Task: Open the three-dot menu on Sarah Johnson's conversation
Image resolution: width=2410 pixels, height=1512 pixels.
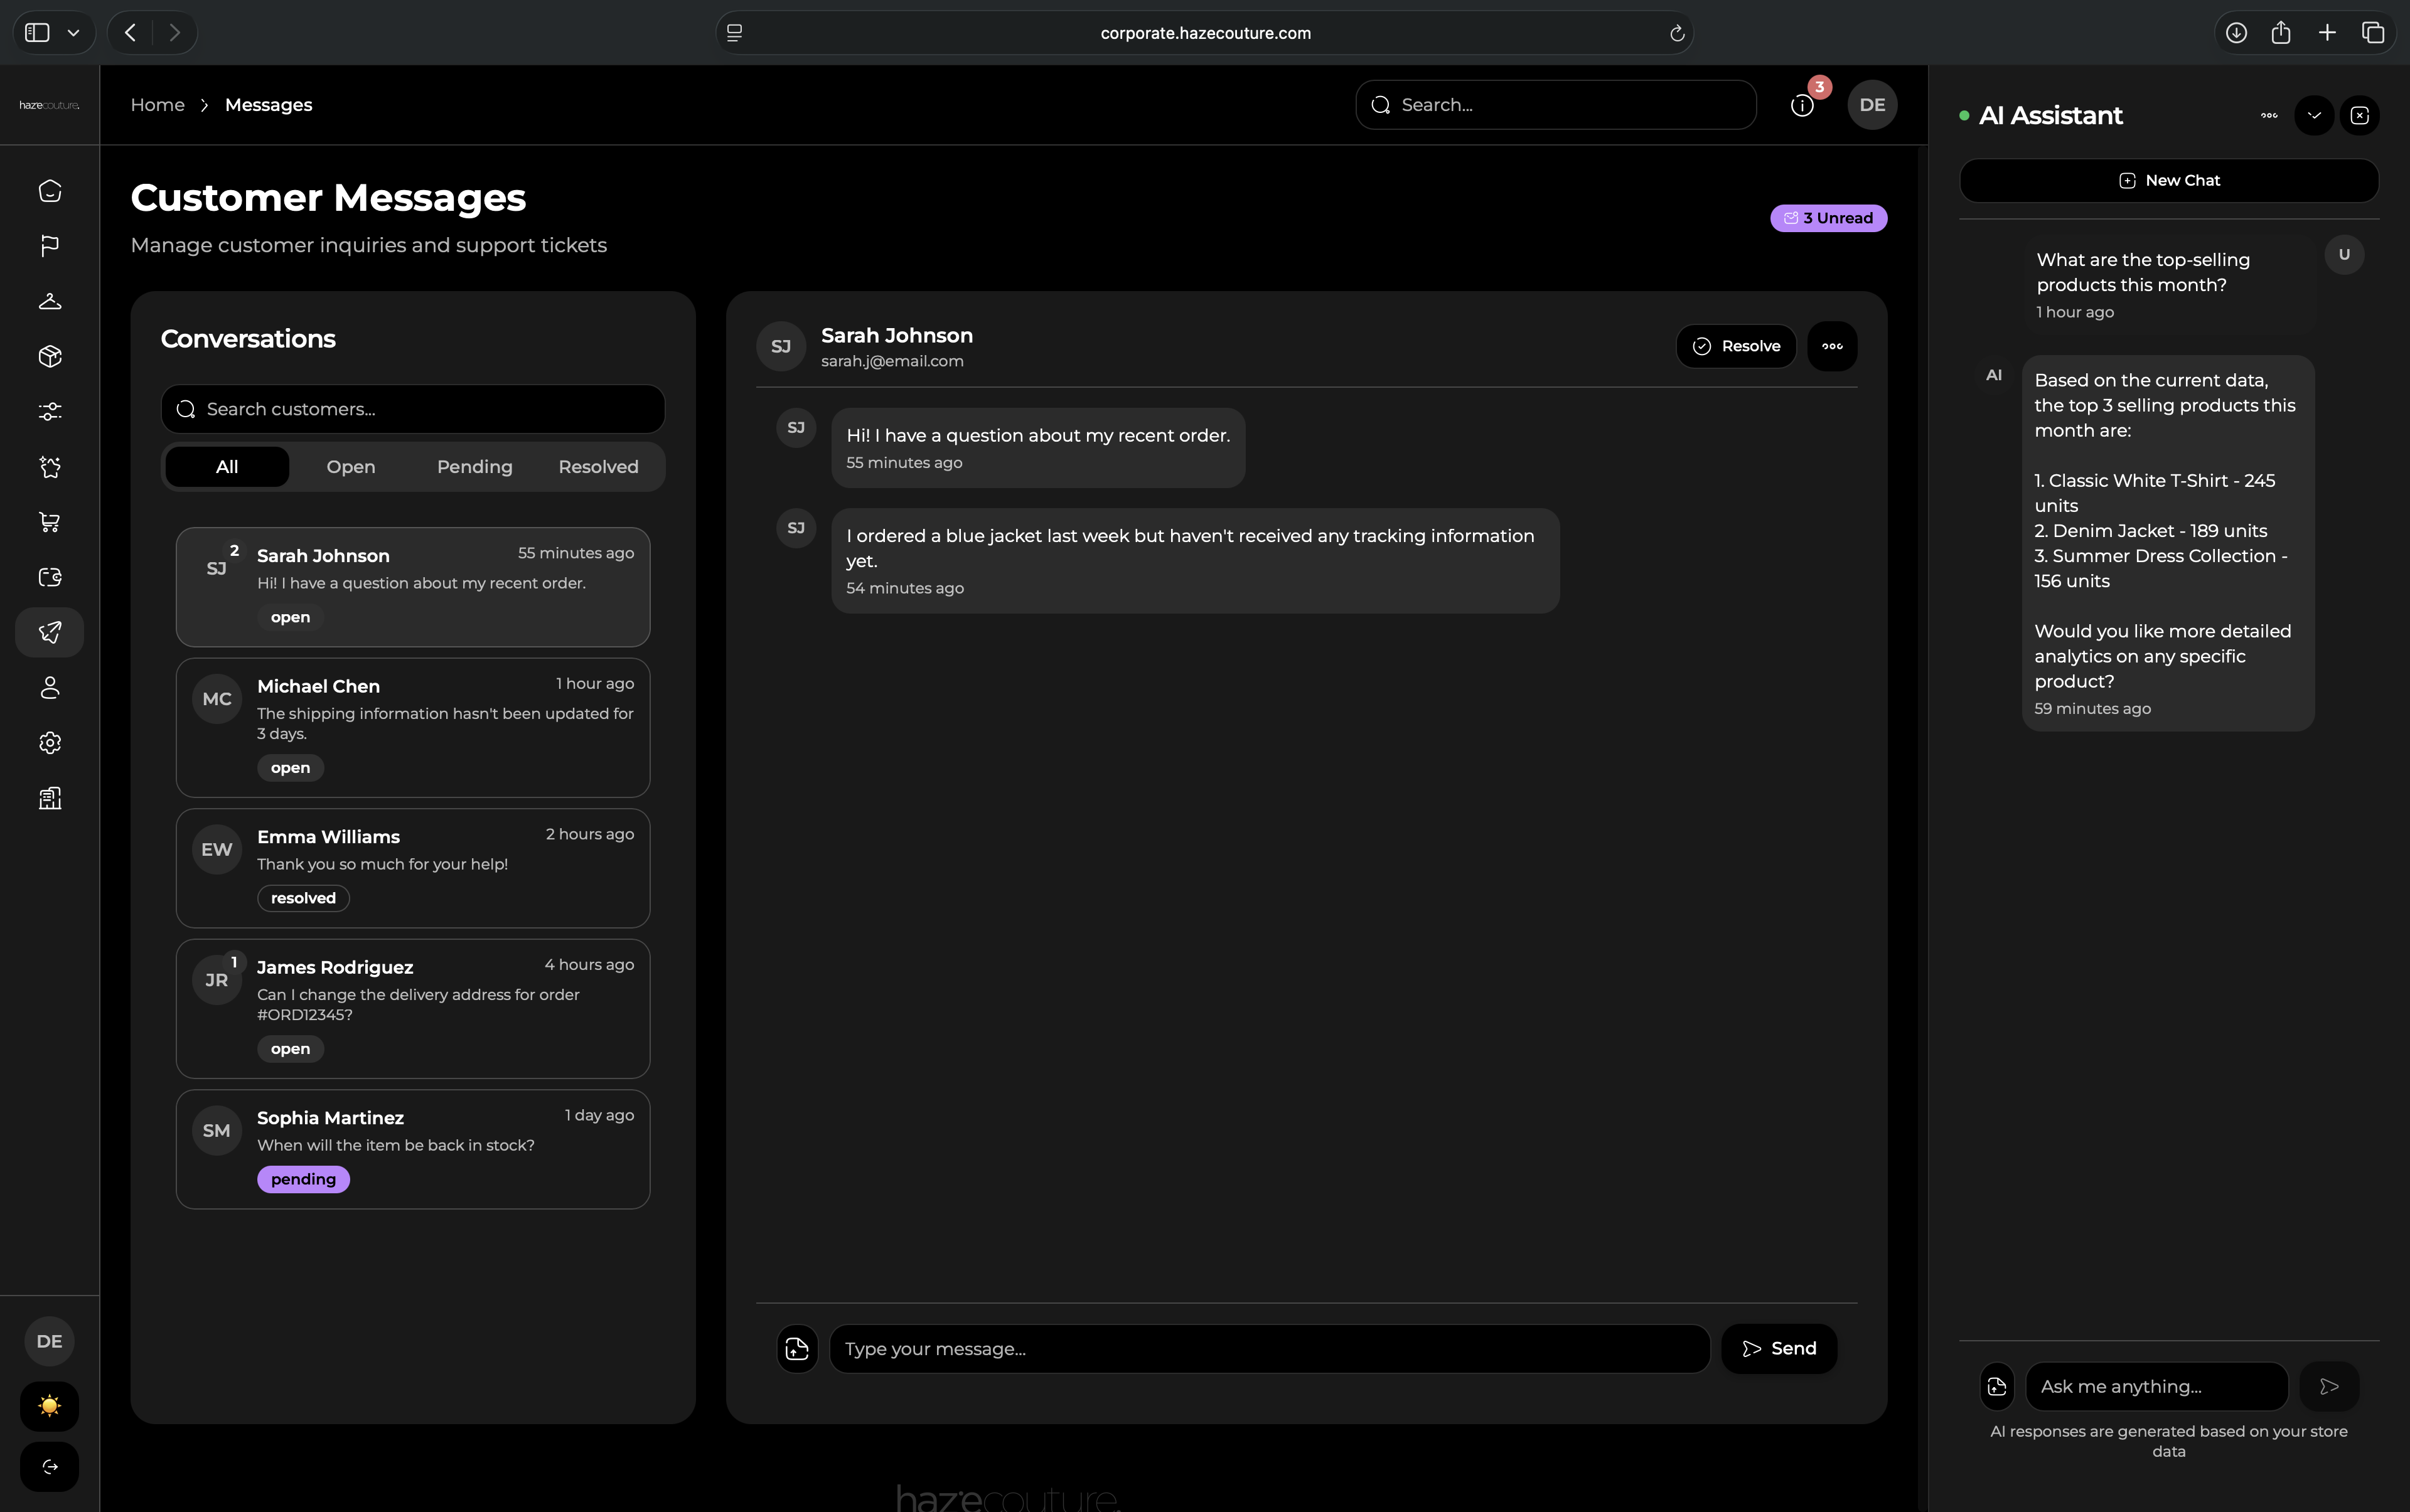Action: tap(1832, 346)
